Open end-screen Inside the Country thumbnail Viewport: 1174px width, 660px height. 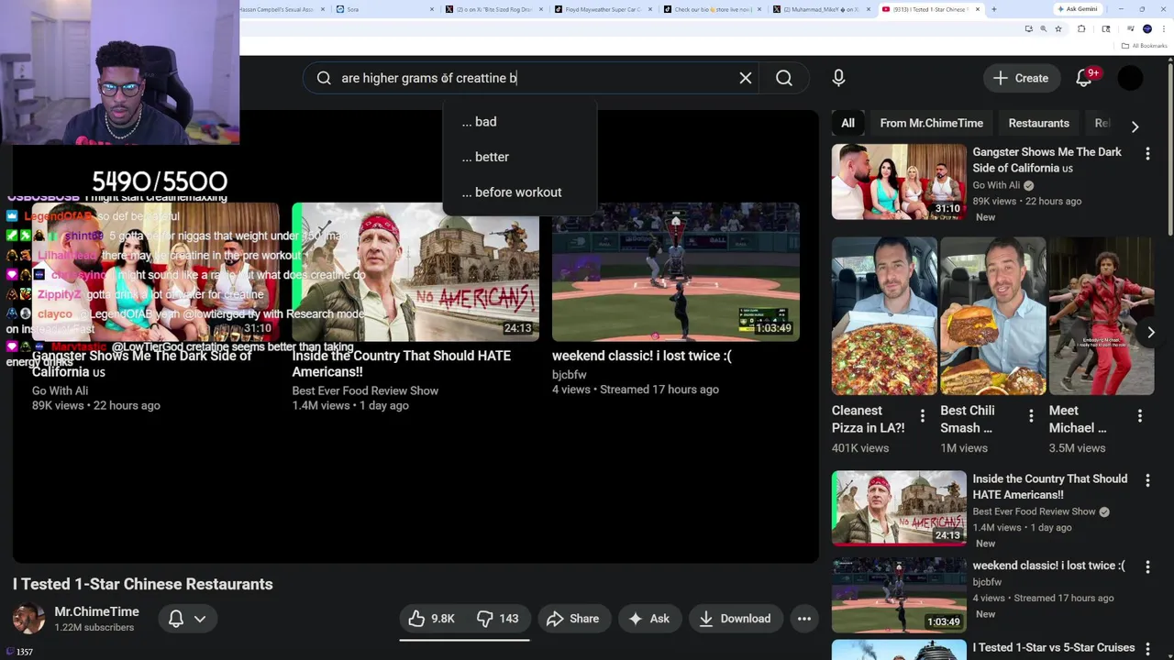(415, 272)
